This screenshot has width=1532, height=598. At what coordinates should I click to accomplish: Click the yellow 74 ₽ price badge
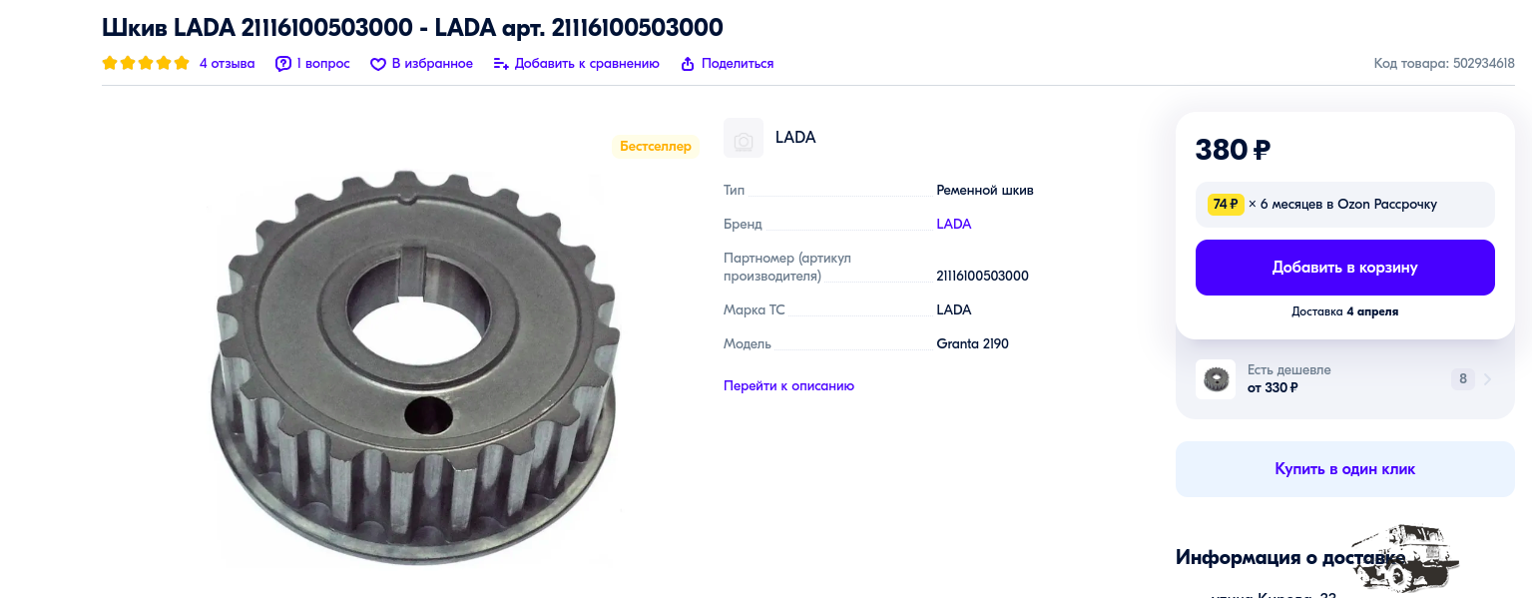1226,205
